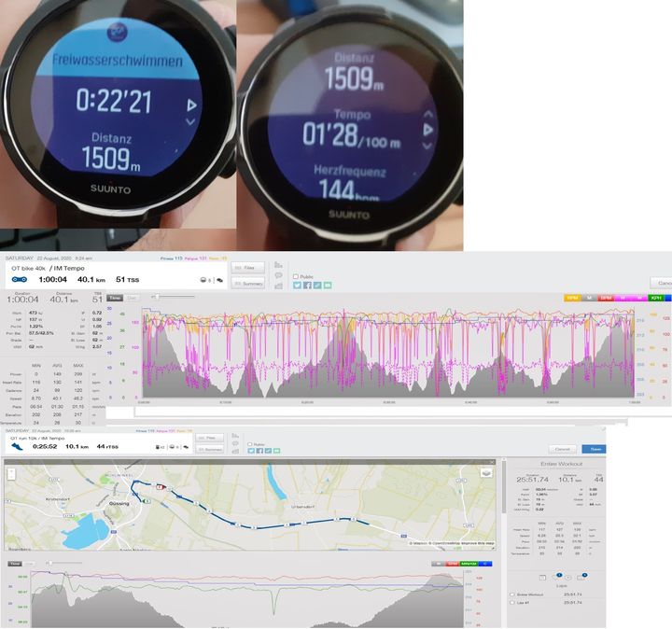This screenshot has height=629, width=672.
Task: Click the run workout feeling face icon
Action: [172, 447]
